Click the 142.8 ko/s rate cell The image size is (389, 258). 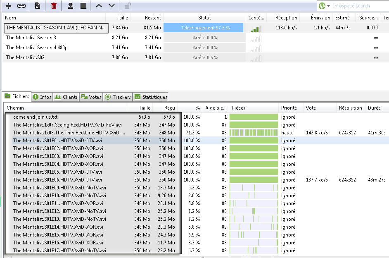click(317, 133)
